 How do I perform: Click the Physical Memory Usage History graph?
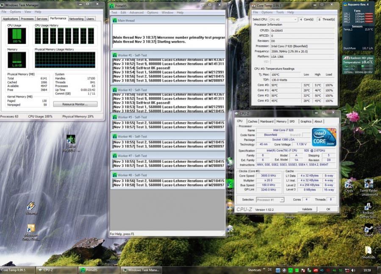[65, 60]
